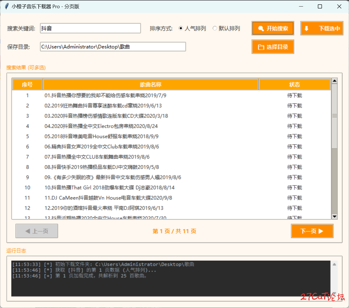Select song 04.2020抖音热播全中文Electro

[171, 126]
